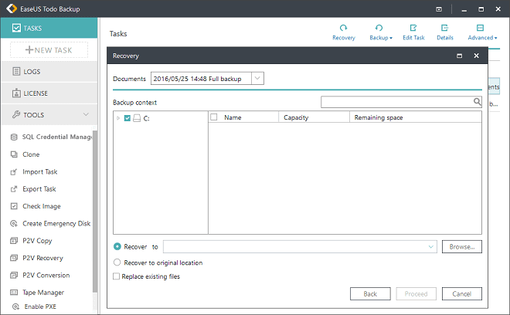Open Check Image tool
Viewport: 510px width, 315px height.
point(41,206)
